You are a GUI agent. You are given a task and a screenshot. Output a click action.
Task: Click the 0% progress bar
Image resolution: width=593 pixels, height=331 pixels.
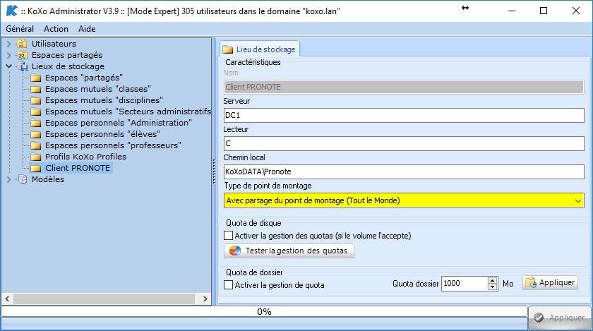264,312
